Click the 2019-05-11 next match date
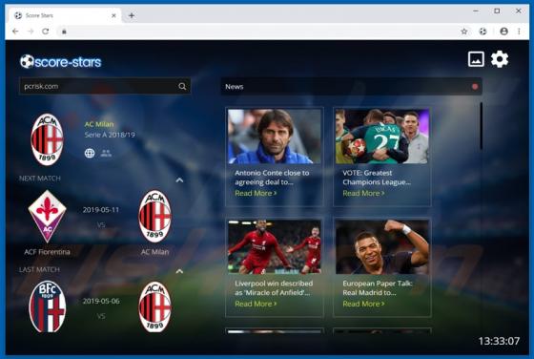The height and width of the screenshot is (359, 534). 101,210
